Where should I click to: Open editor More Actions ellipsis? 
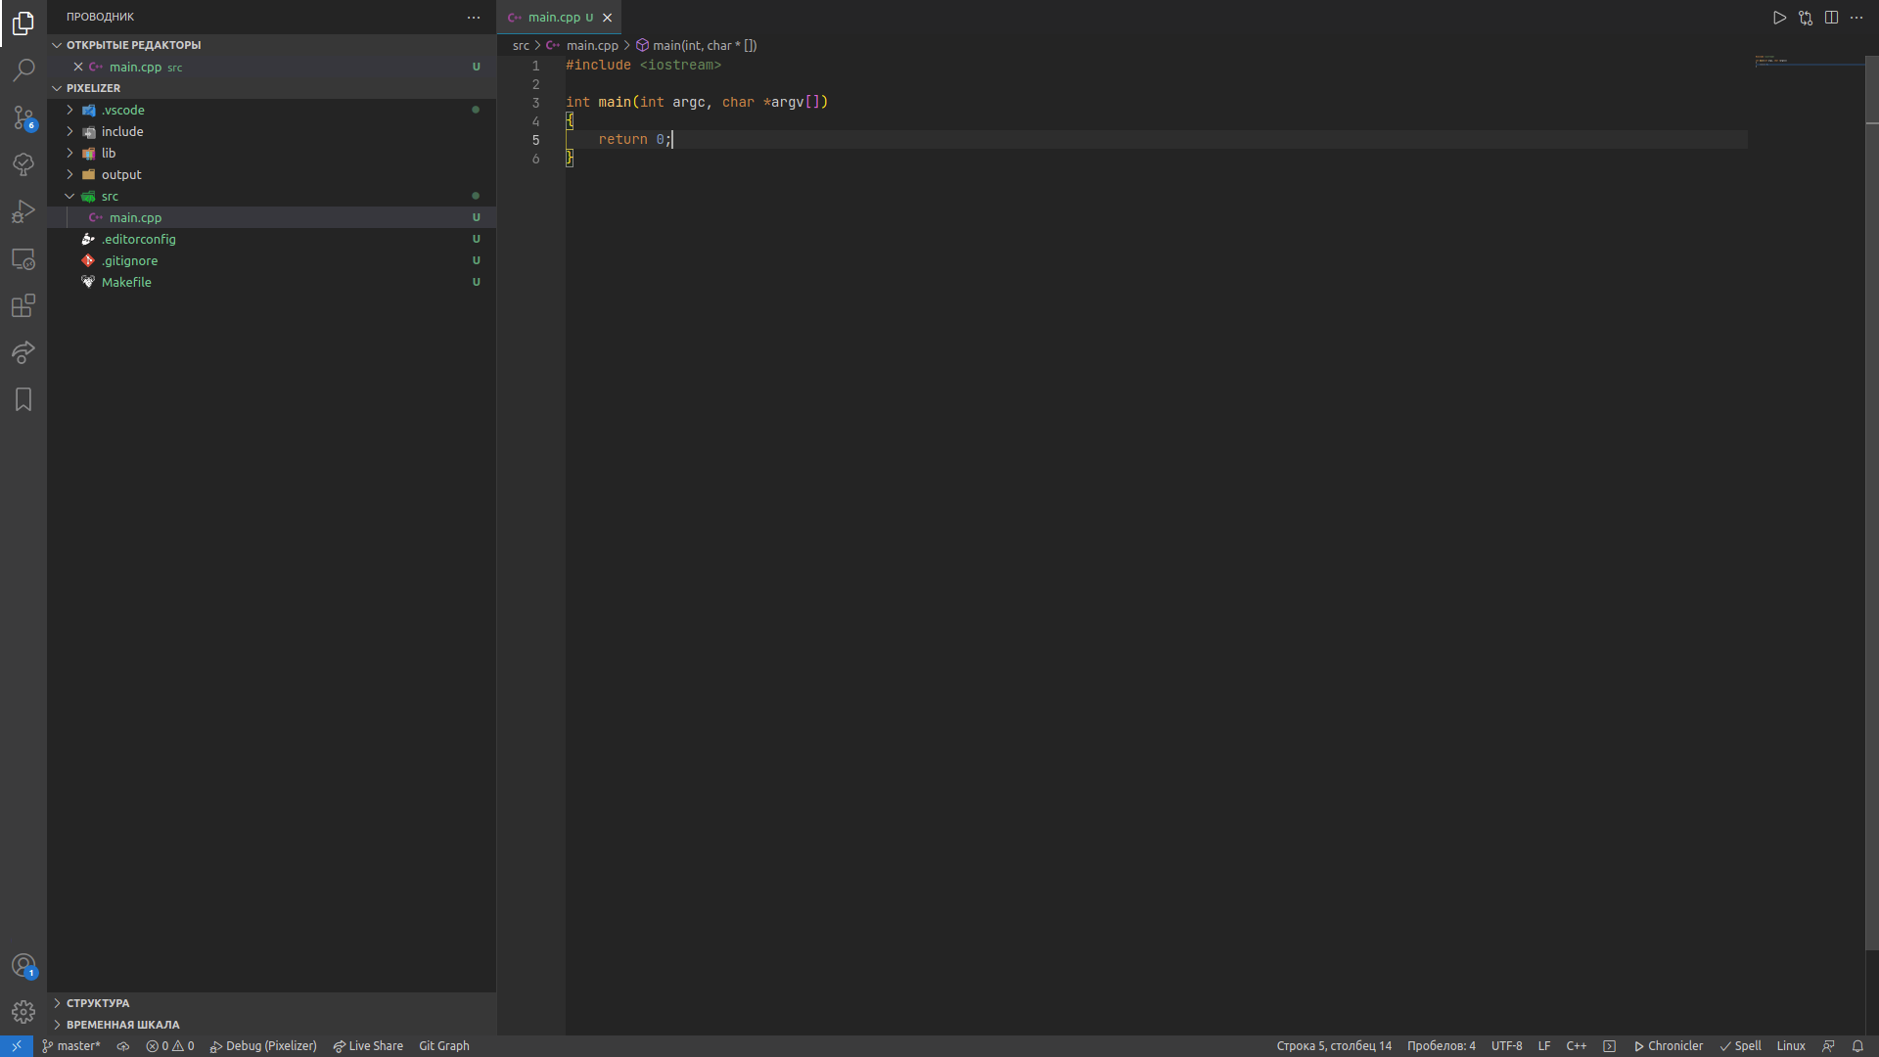point(1856,18)
